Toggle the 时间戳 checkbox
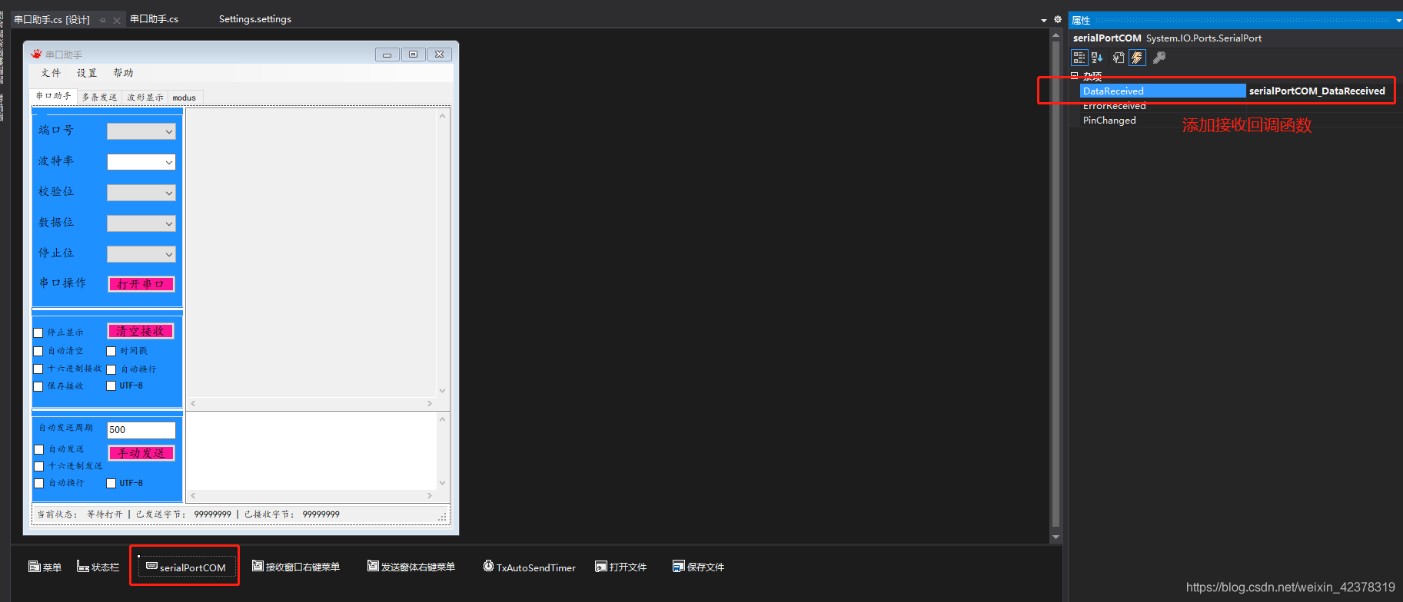 point(111,351)
